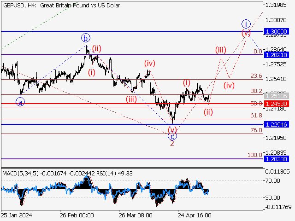Click the 1.27525 price axis value
The height and width of the screenshot is (221, 295).
point(276,64)
